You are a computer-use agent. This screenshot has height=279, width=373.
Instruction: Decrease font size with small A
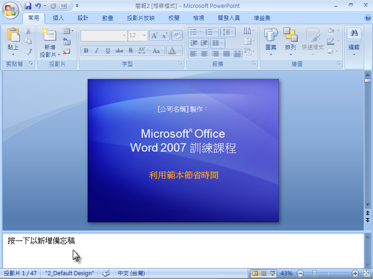(165, 35)
